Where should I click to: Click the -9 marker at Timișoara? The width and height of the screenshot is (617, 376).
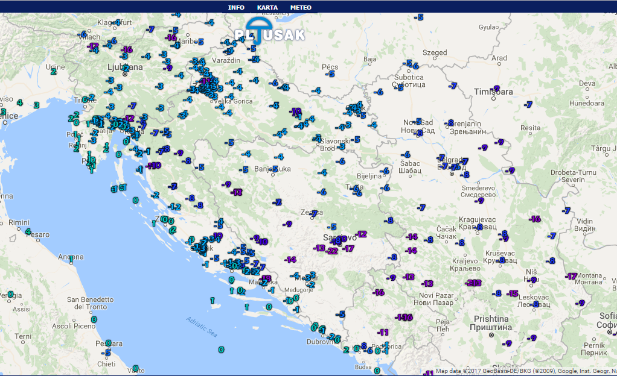tap(497, 89)
